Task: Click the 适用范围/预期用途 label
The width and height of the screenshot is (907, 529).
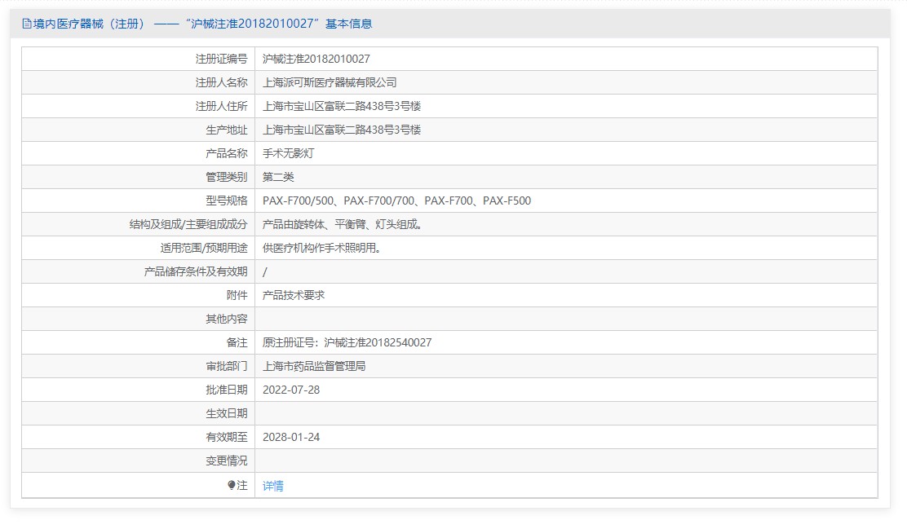Action: (204, 249)
